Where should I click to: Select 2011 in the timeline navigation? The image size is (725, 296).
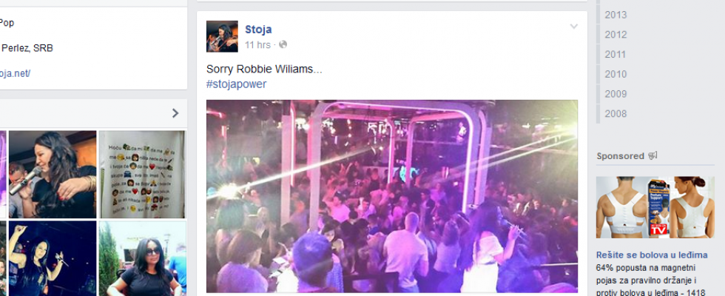point(616,55)
